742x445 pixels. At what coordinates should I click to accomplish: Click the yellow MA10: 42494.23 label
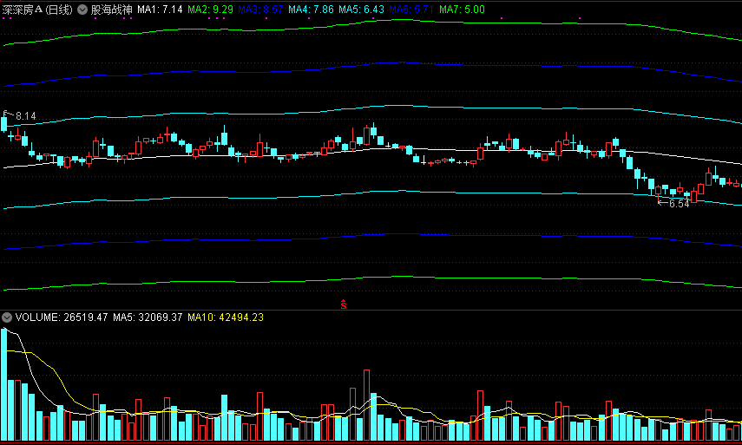click(226, 317)
